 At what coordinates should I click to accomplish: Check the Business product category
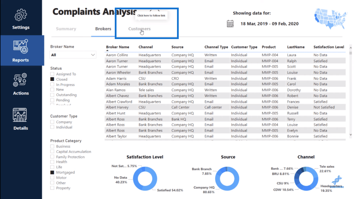coord(52,146)
